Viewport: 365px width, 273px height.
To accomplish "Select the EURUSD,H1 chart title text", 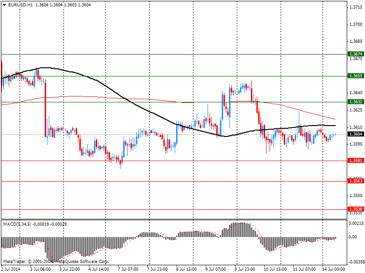I will pos(21,5).
